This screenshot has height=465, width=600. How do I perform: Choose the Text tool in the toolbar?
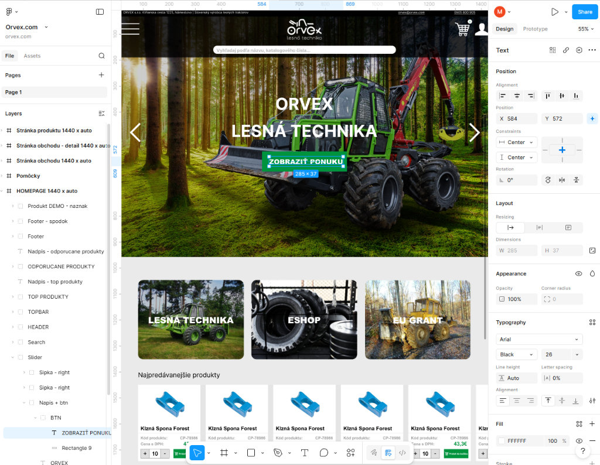(x=305, y=453)
